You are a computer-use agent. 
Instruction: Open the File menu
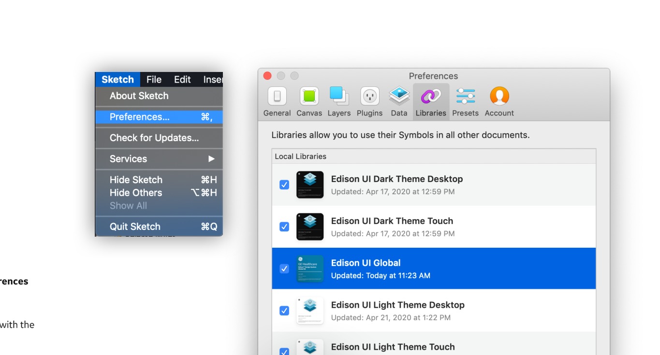tap(154, 80)
